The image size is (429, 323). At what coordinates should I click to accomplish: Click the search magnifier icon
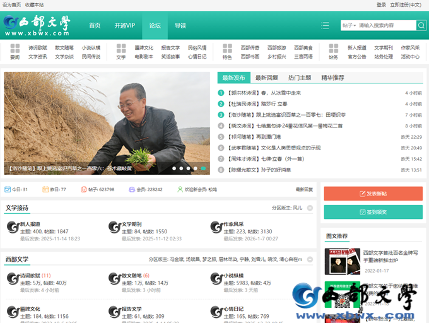point(421,25)
